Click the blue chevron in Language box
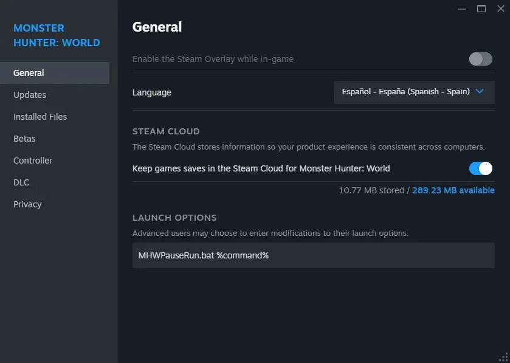 (480, 92)
